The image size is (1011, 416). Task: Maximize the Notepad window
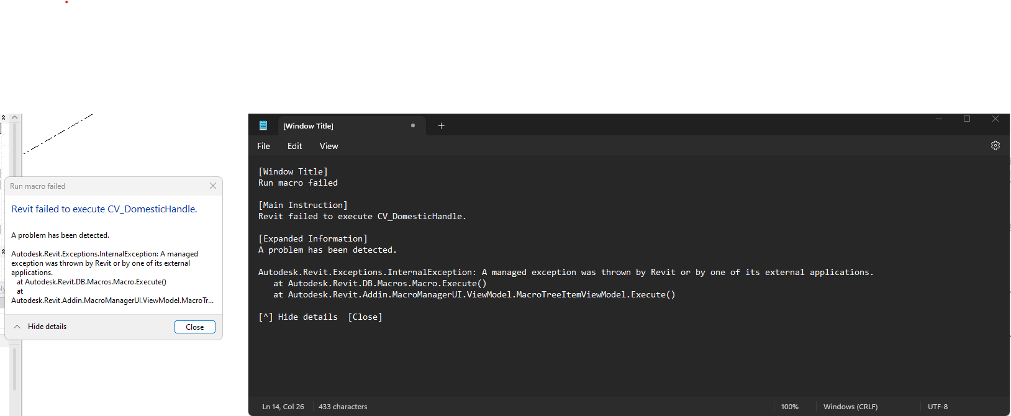pyautogui.click(x=967, y=119)
